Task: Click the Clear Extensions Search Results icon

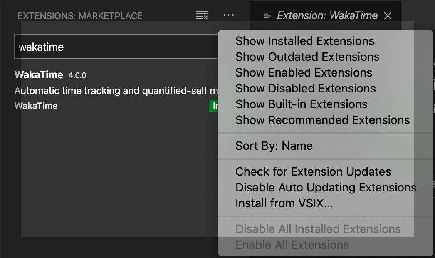Action: pyautogui.click(x=202, y=16)
